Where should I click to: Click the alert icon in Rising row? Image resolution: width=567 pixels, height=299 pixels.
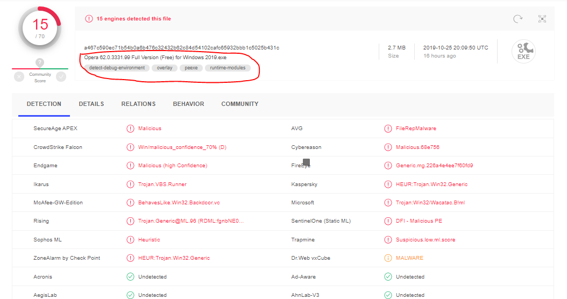[130, 221]
